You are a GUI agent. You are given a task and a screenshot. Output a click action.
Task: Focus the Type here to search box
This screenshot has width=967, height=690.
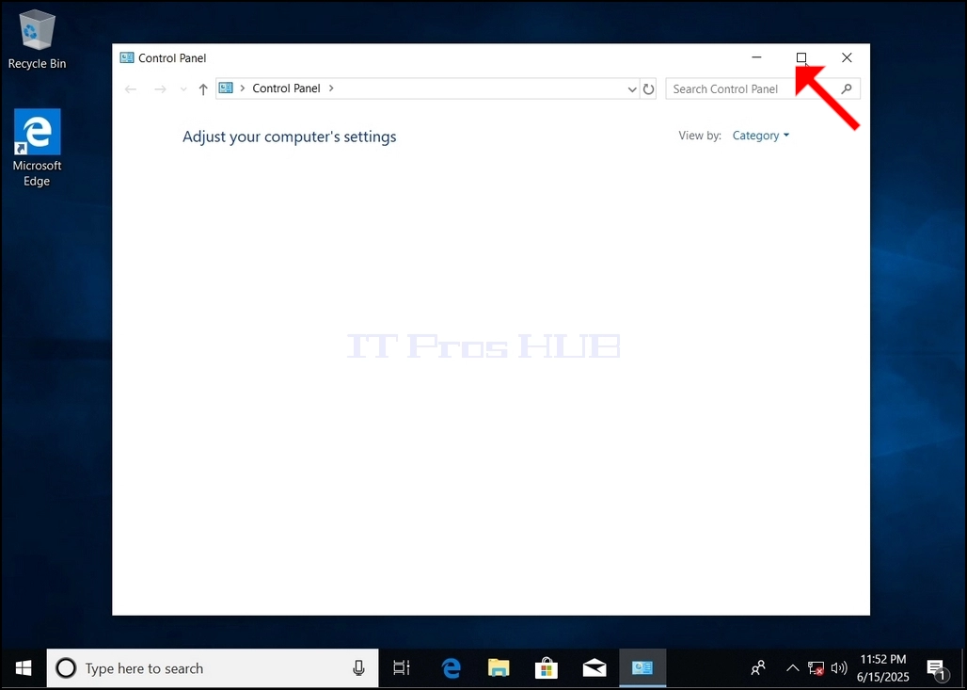tap(213, 667)
